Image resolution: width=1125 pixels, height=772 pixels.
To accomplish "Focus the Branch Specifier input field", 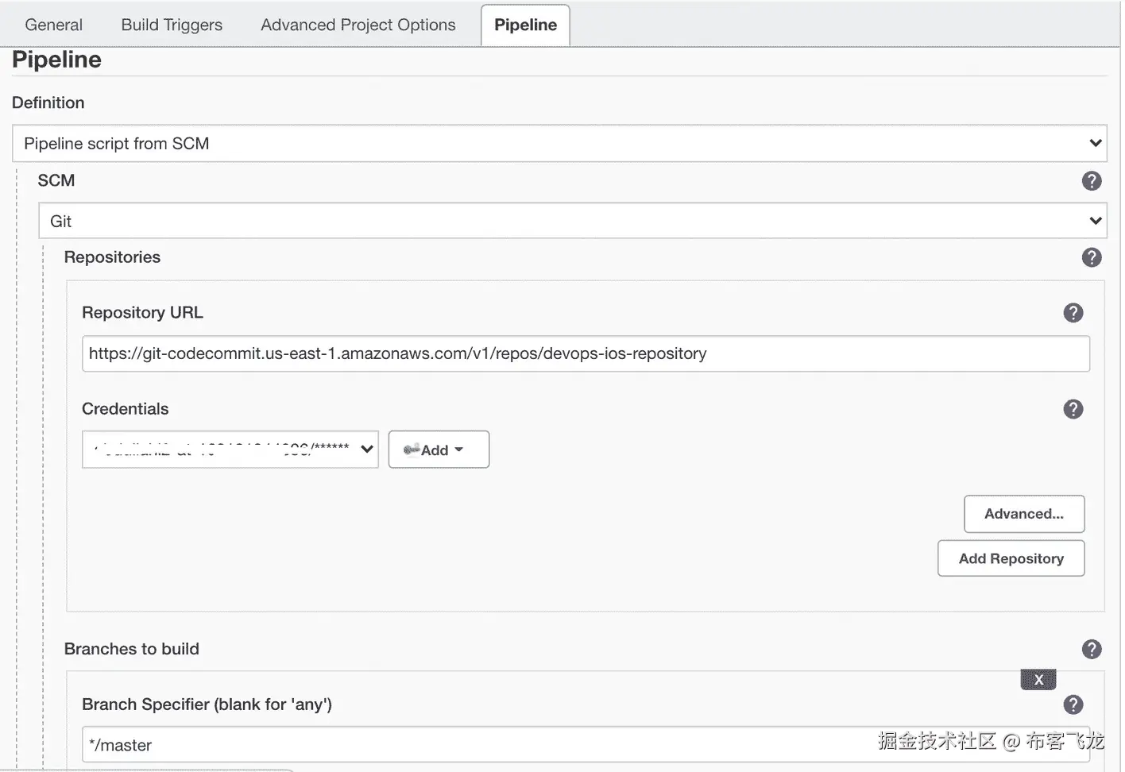I will pyautogui.click(x=477, y=745).
